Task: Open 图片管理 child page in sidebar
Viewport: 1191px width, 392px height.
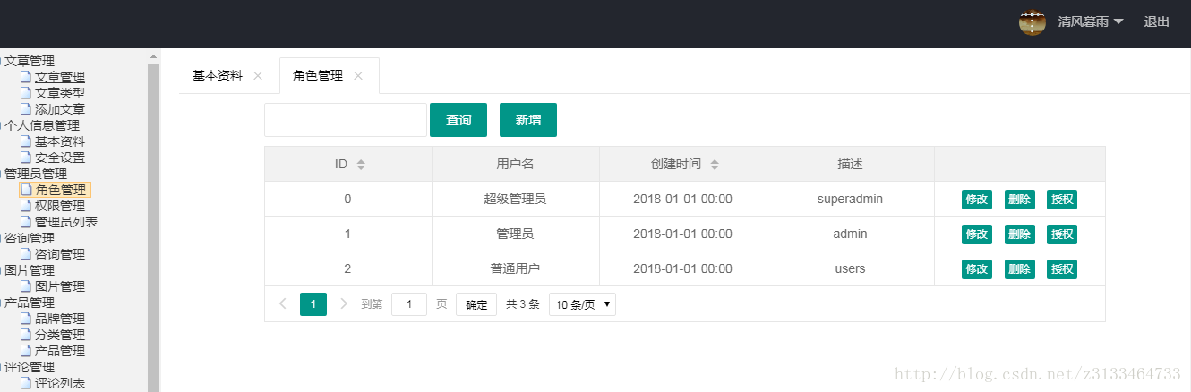Action: [x=60, y=286]
